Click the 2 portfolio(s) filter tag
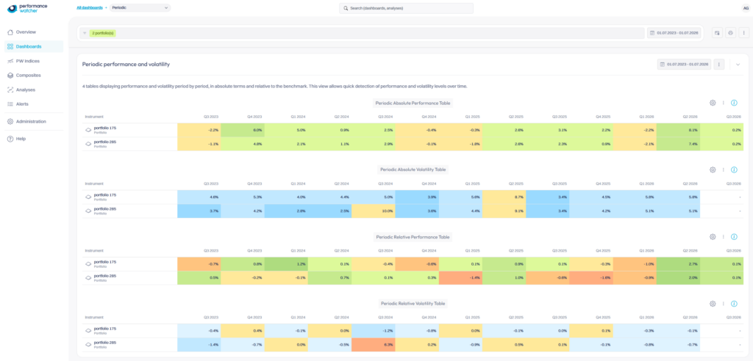This screenshot has width=753, height=361. point(102,33)
